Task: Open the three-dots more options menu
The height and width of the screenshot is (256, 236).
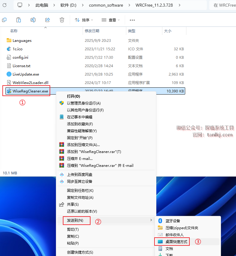Action: click(132, 20)
